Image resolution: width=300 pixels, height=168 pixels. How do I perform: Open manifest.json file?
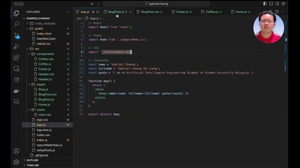(46, 39)
